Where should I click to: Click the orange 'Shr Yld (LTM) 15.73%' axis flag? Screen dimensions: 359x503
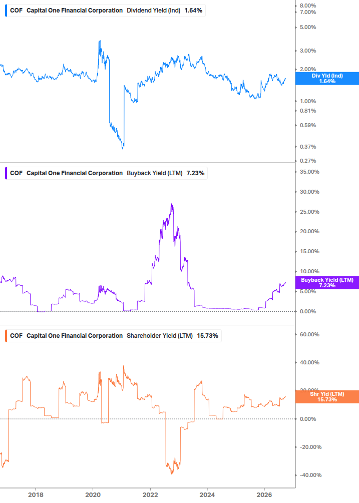point(327,397)
